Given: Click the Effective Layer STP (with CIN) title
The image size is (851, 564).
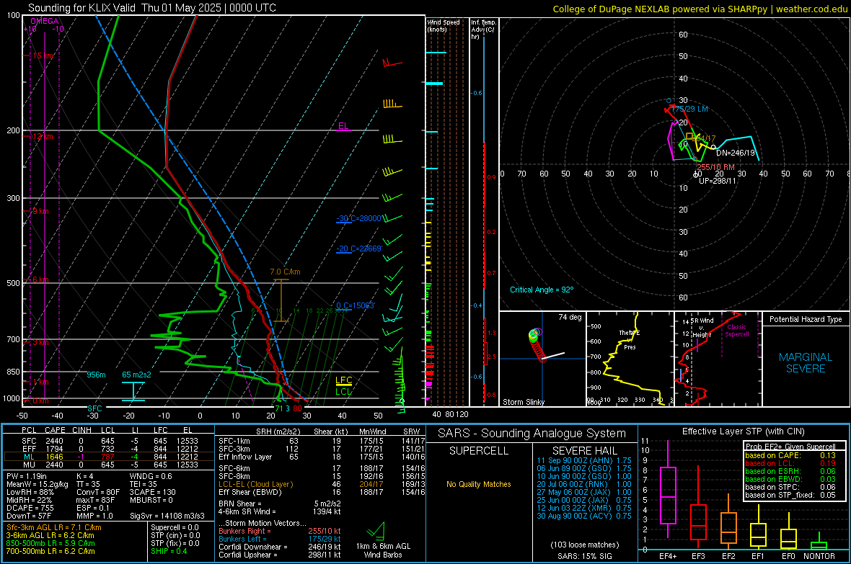Looking at the screenshot, I should 743,431.
